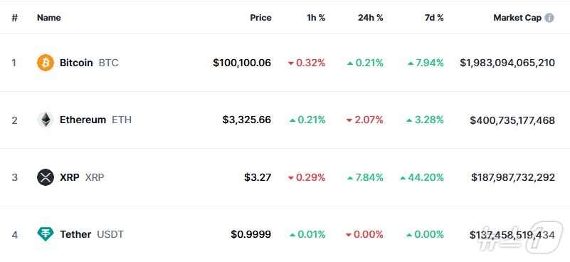This screenshot has height=262, width=570.
Task: Sort by the 1h % column
Action: click(x=316, y=18)
